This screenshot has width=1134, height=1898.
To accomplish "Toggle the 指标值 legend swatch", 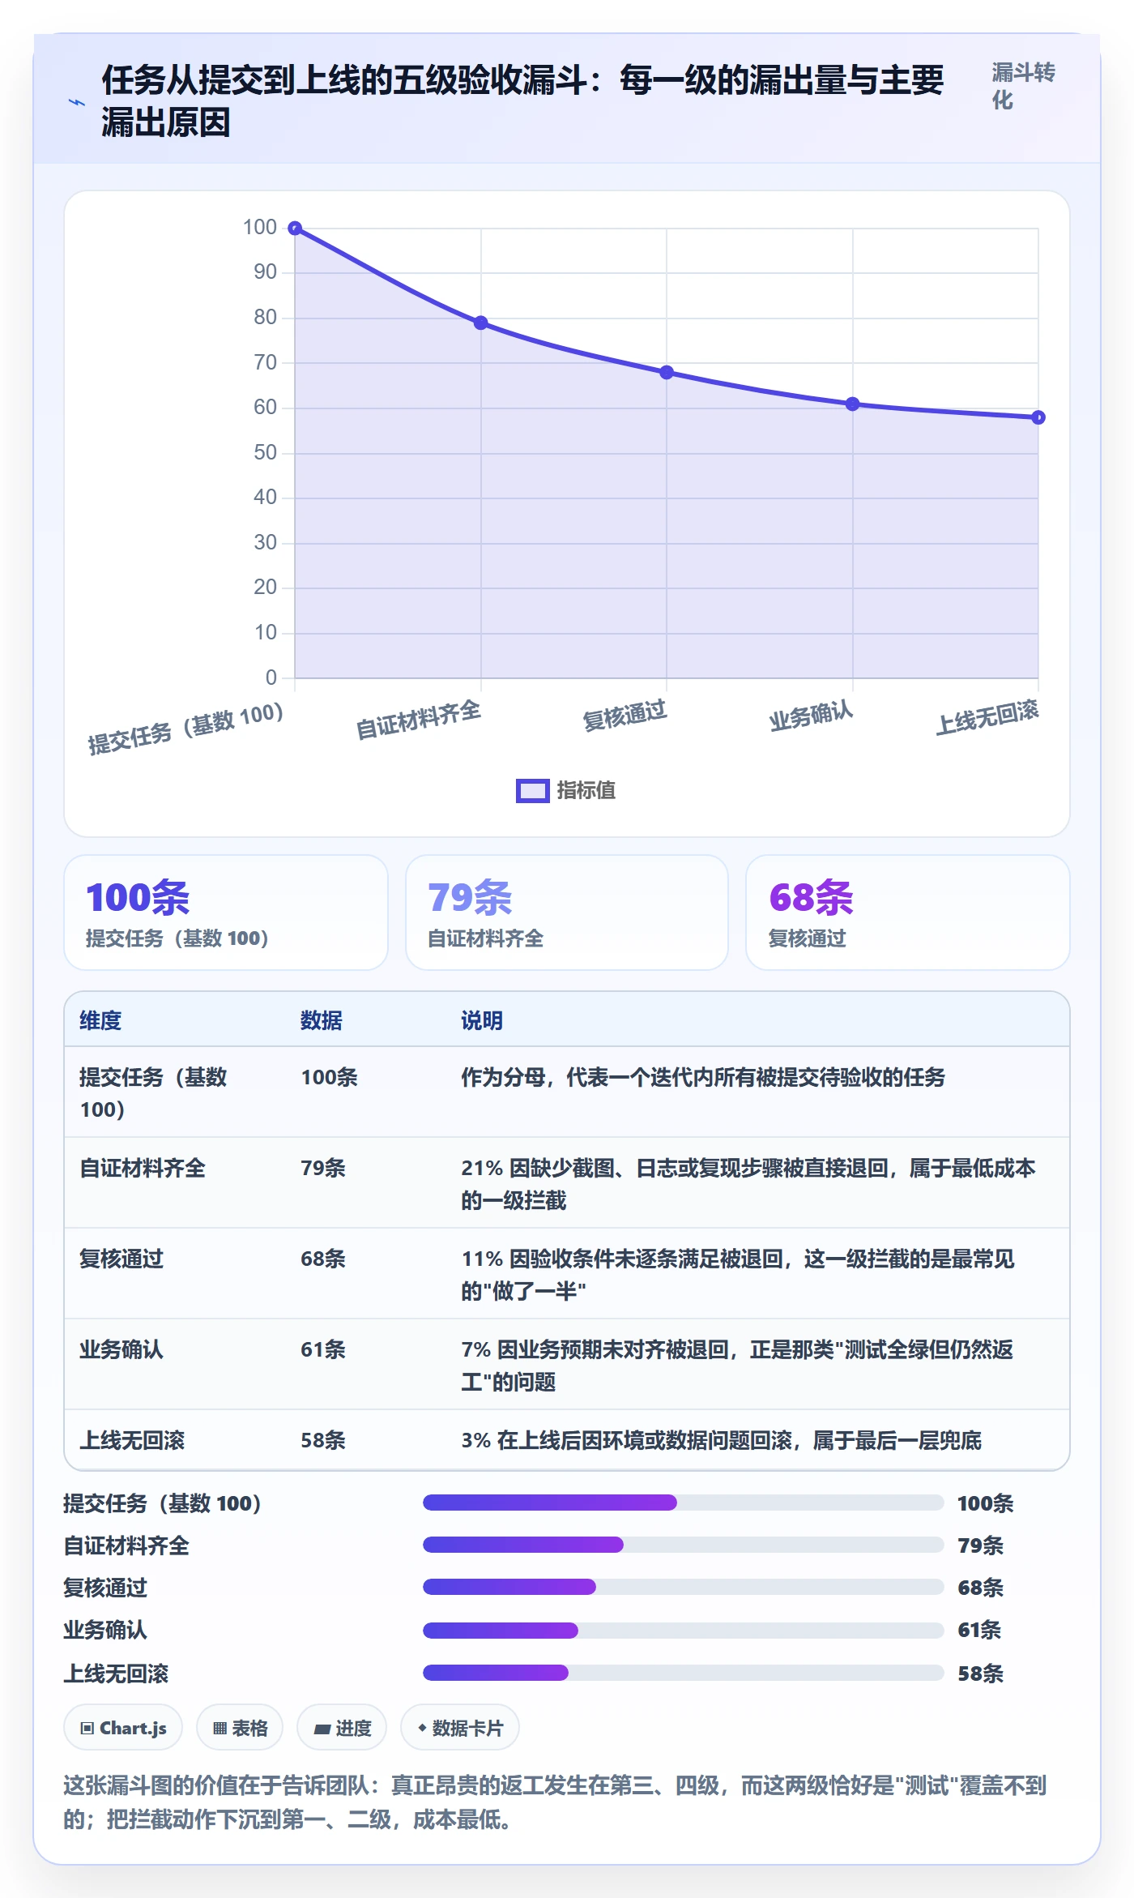I will click(x=532, y=791).
